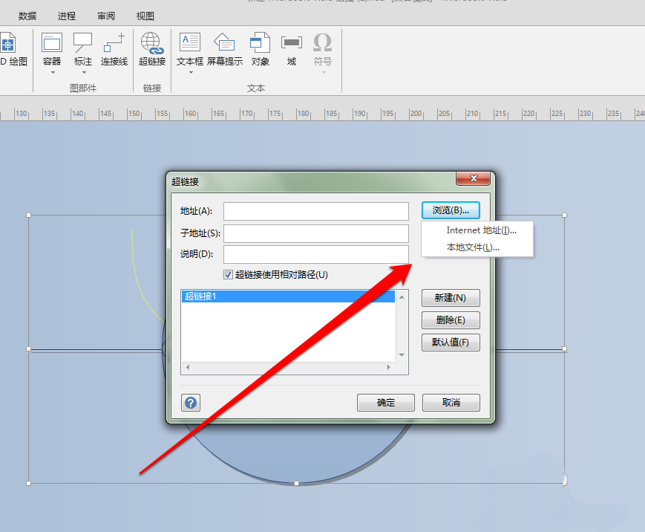Screen dimensions: 645x532
Task: Click the 新建(N) button
Action: tap(451, 297)
